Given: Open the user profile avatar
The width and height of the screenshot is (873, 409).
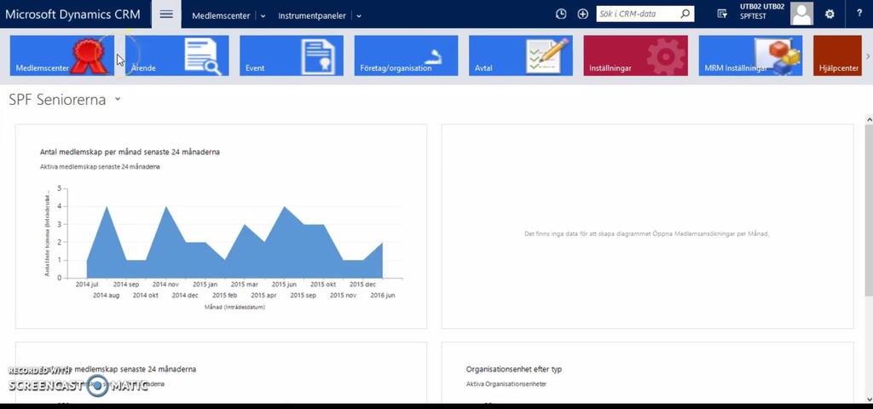Looking at the screenshot, I should (801, 14).
